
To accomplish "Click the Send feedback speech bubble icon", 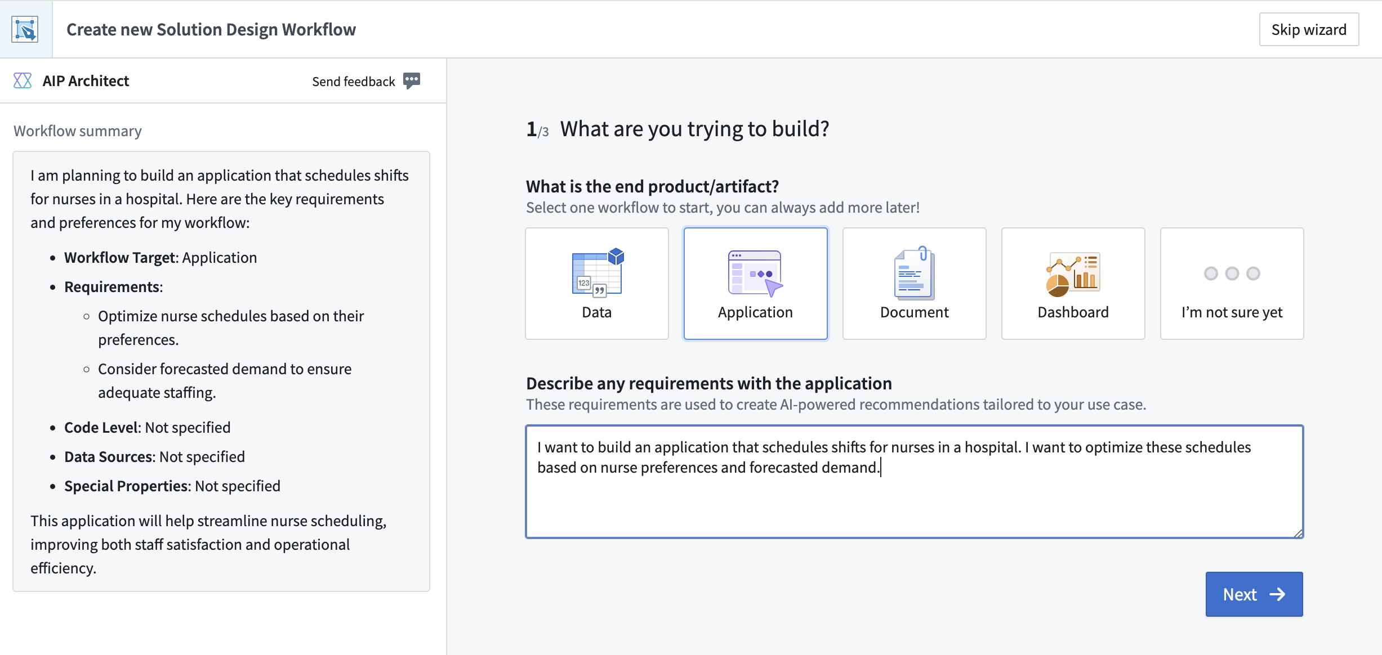I will pyautogui.click(x=412, y=81).
